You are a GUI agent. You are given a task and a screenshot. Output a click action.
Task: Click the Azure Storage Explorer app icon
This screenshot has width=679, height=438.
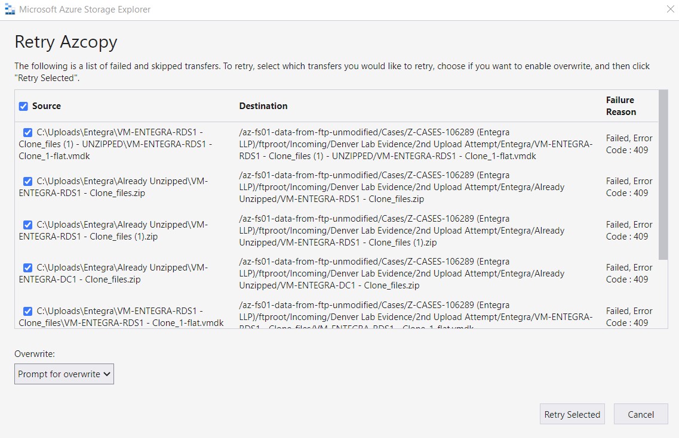click(10, 9)
